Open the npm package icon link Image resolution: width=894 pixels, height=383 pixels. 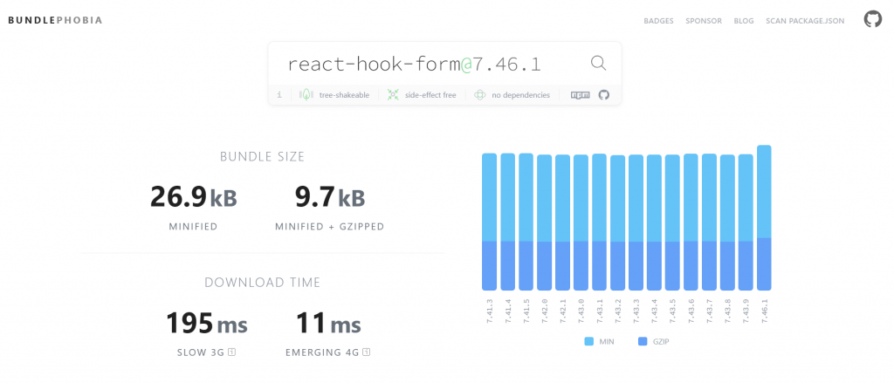point(581,95)
